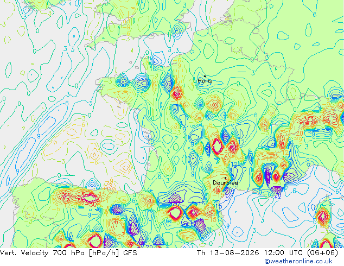Click the Dourbies location label
Viewport: 344px width, 266px height.
(x=225, y=182)
